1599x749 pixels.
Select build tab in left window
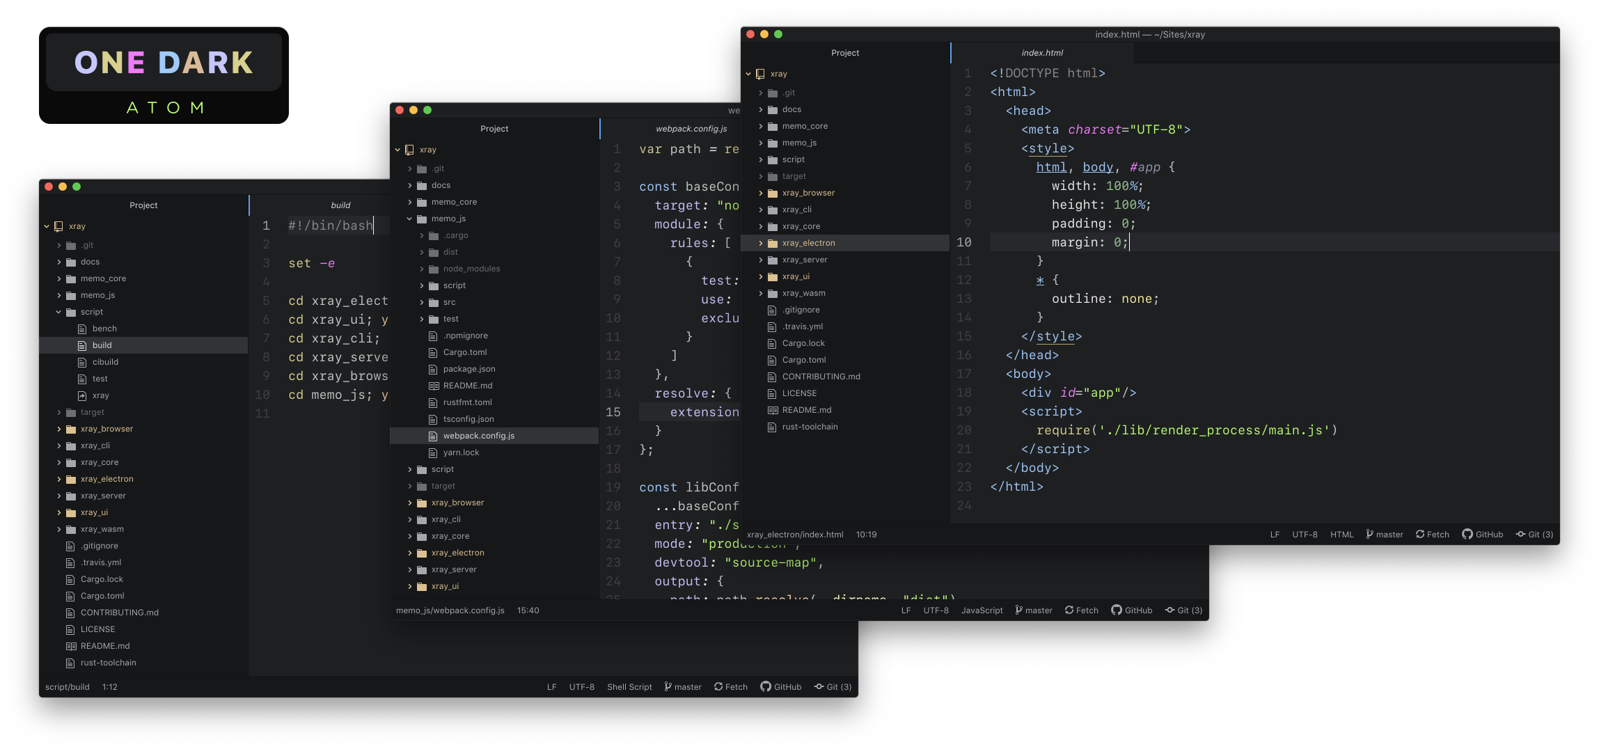(x=340, y=205)
